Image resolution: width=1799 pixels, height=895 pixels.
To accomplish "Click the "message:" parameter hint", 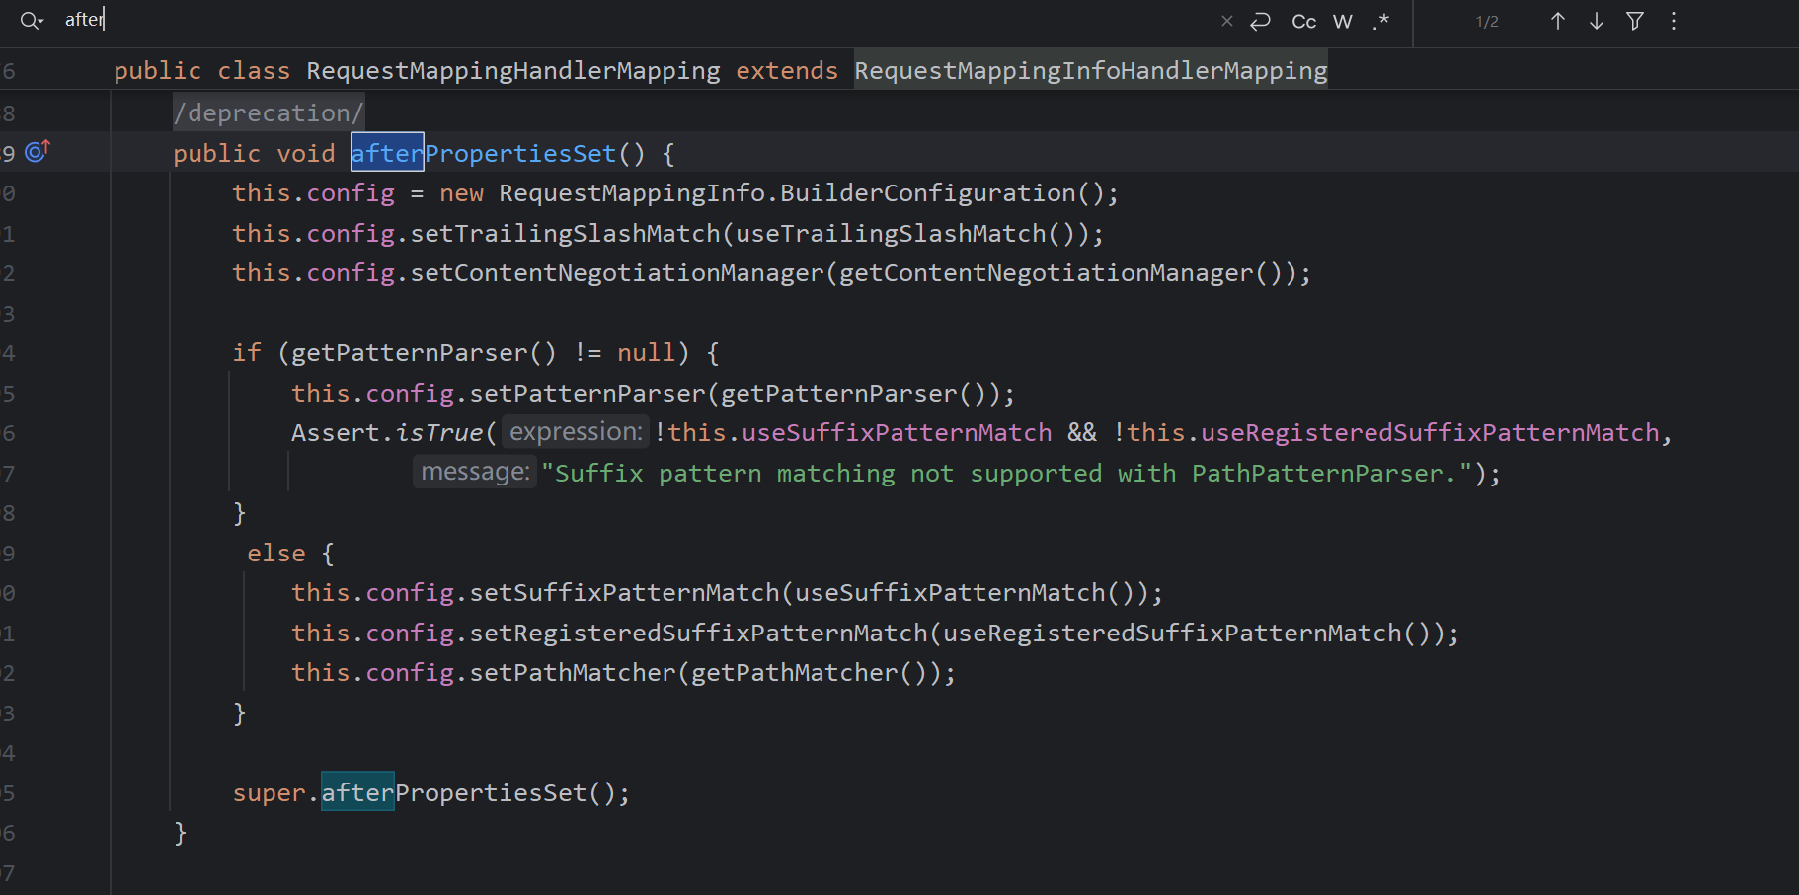I will [x=475, y=473].
